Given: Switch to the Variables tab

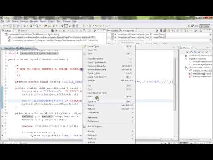Looking at the screenshot, I should click(x=114, y=31).
